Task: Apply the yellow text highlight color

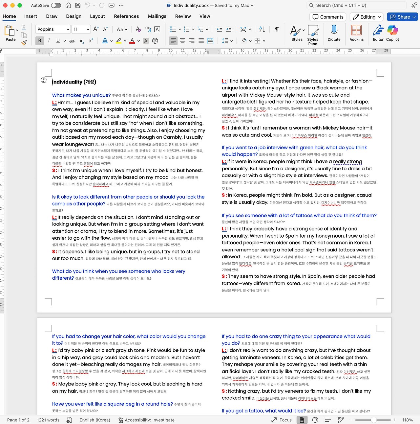Action: click(118, 41)
